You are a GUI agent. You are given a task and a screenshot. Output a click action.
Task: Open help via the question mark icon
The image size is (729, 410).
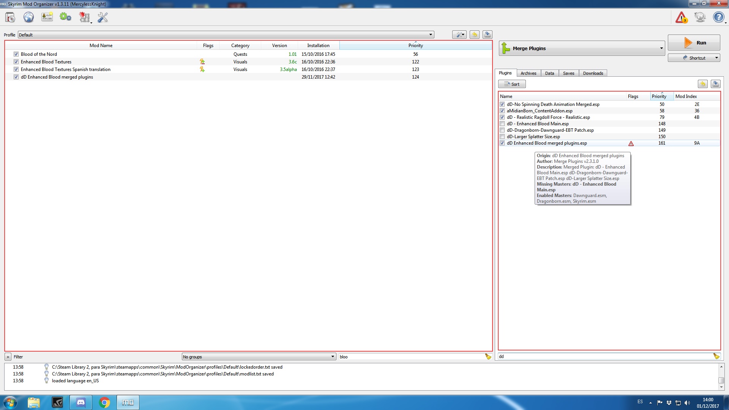click(719, 17)
